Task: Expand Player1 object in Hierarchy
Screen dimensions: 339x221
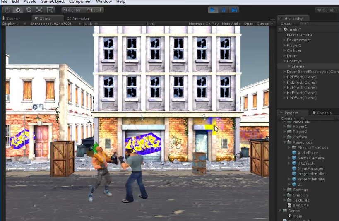Action: (284, 45)
